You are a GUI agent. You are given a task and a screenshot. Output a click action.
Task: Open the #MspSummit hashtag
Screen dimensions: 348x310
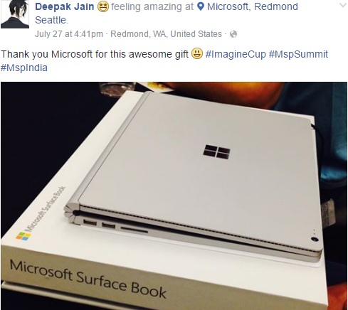(x=298, y=54)
